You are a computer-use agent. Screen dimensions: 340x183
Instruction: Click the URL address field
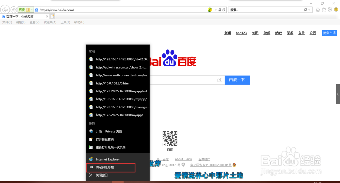(122, 10)
